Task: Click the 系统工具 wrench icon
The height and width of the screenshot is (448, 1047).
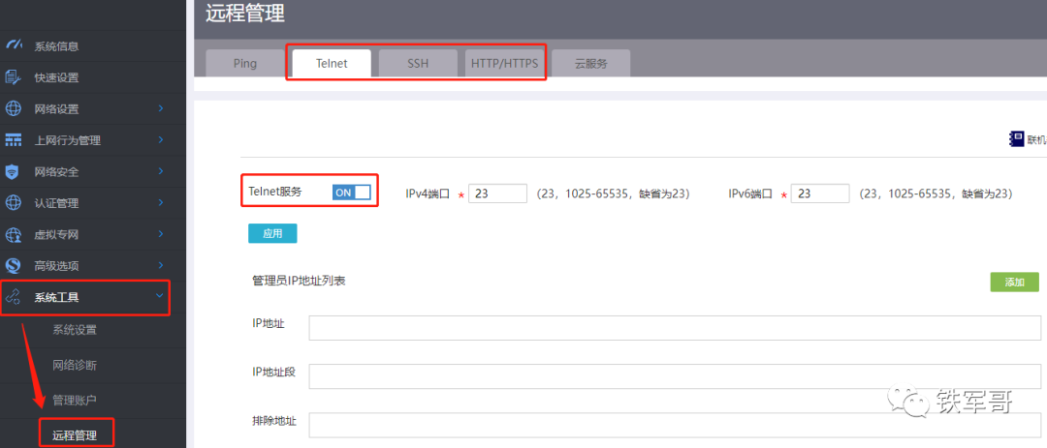Action: (14, 297)
